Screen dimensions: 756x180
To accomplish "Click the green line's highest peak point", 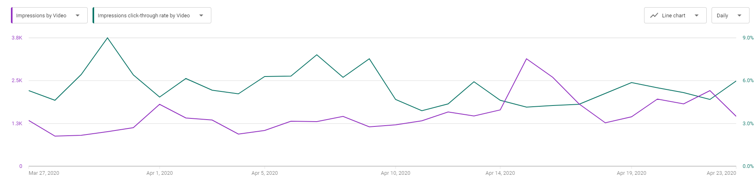I will (x=107, y=38).
